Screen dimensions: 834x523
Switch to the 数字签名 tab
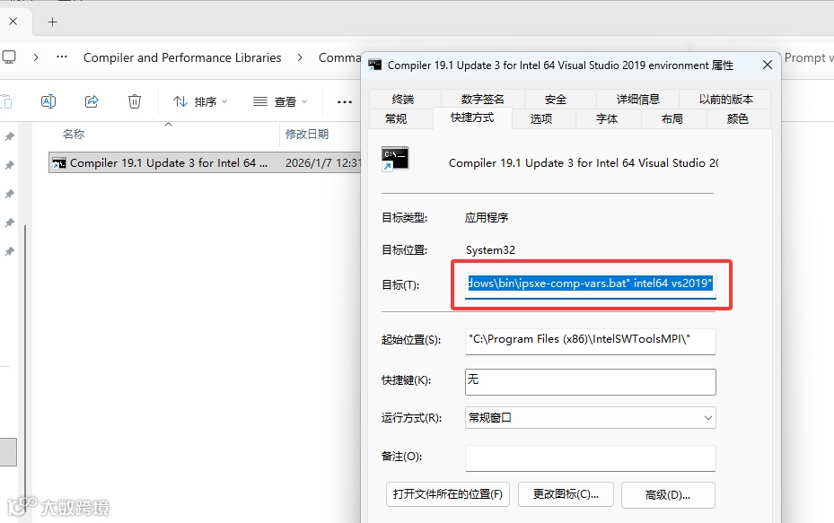[482, 99]
